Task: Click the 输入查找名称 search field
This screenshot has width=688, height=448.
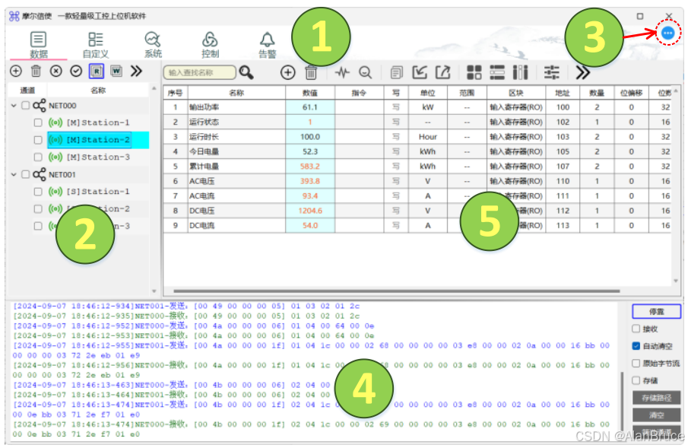Action: tap(199, 72)
